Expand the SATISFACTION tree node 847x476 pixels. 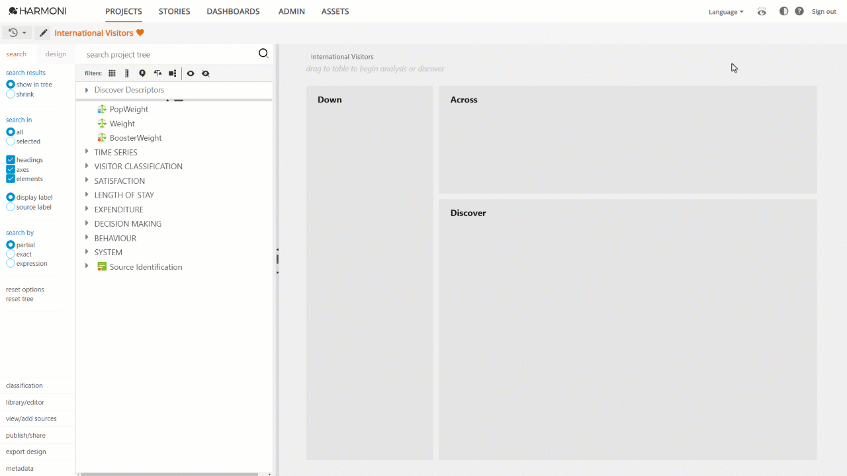[87, 180]
